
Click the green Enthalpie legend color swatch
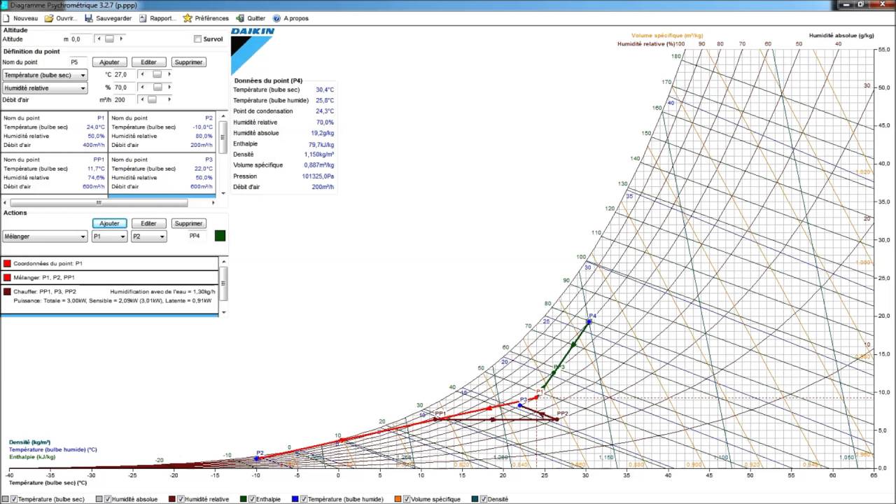pos(243,499)
